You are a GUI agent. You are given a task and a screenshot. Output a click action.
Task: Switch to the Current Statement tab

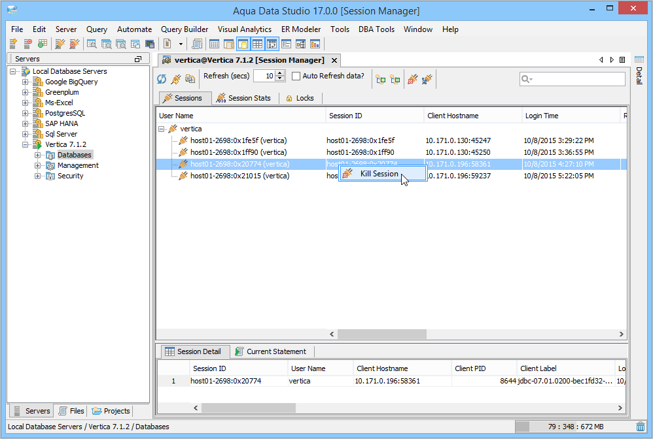[x=271, y=351]
